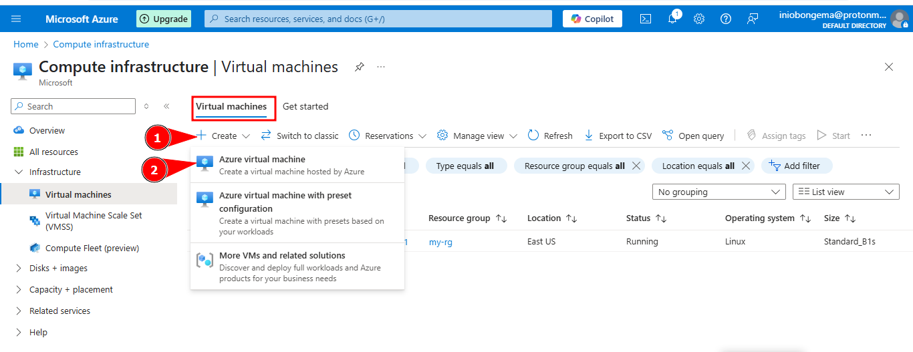Image resolution: width=913 pixels, height=352 pixels.
Task: Click the Open query icon
Action: [x=667, y=136]
